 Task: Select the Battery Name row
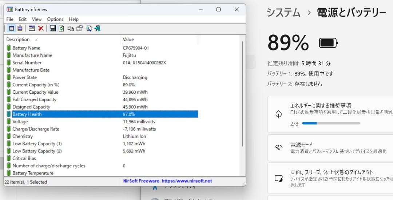tap(101, 48)
